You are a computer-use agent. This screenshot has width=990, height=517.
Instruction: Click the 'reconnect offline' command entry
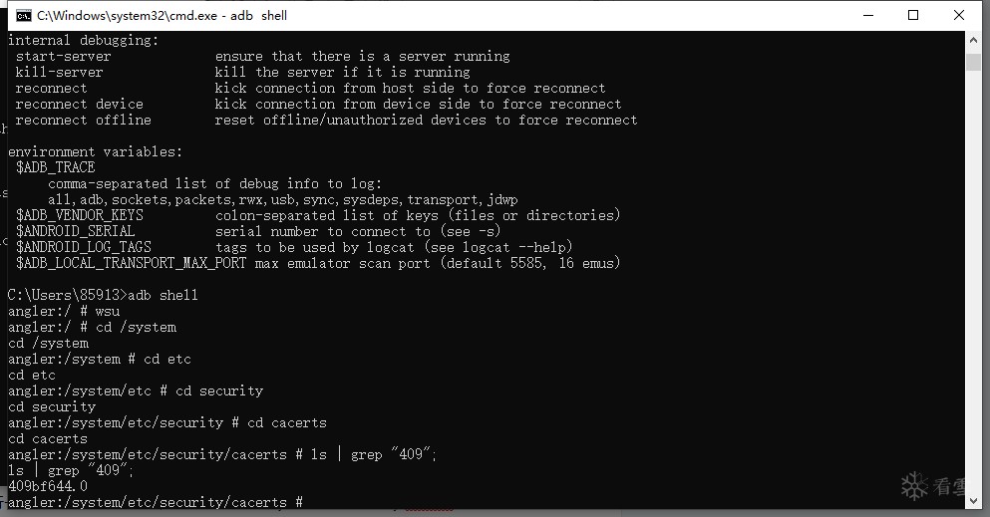point(84,120)
